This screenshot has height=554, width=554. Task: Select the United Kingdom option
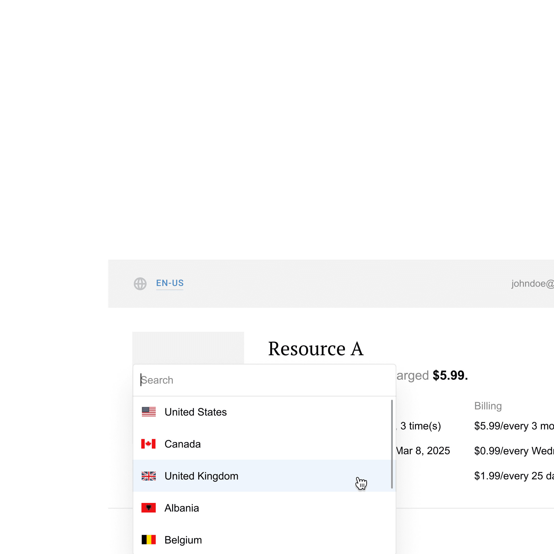[201, 476]
